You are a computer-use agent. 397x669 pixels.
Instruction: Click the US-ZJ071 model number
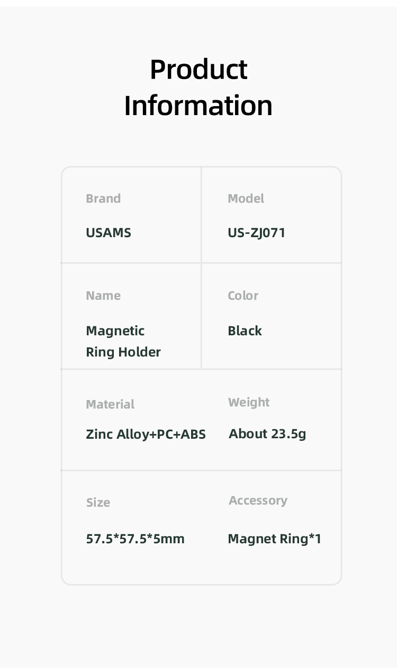[256, 232]
